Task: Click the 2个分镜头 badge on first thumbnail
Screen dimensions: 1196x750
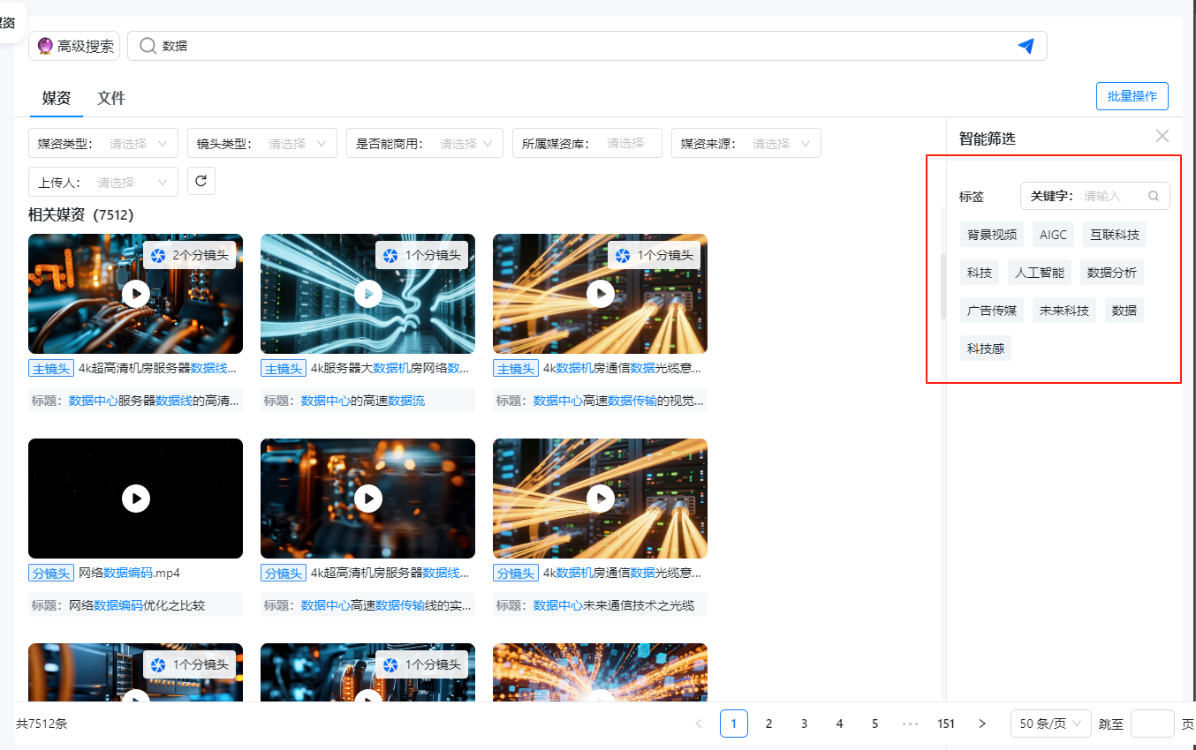Action: 189,255
